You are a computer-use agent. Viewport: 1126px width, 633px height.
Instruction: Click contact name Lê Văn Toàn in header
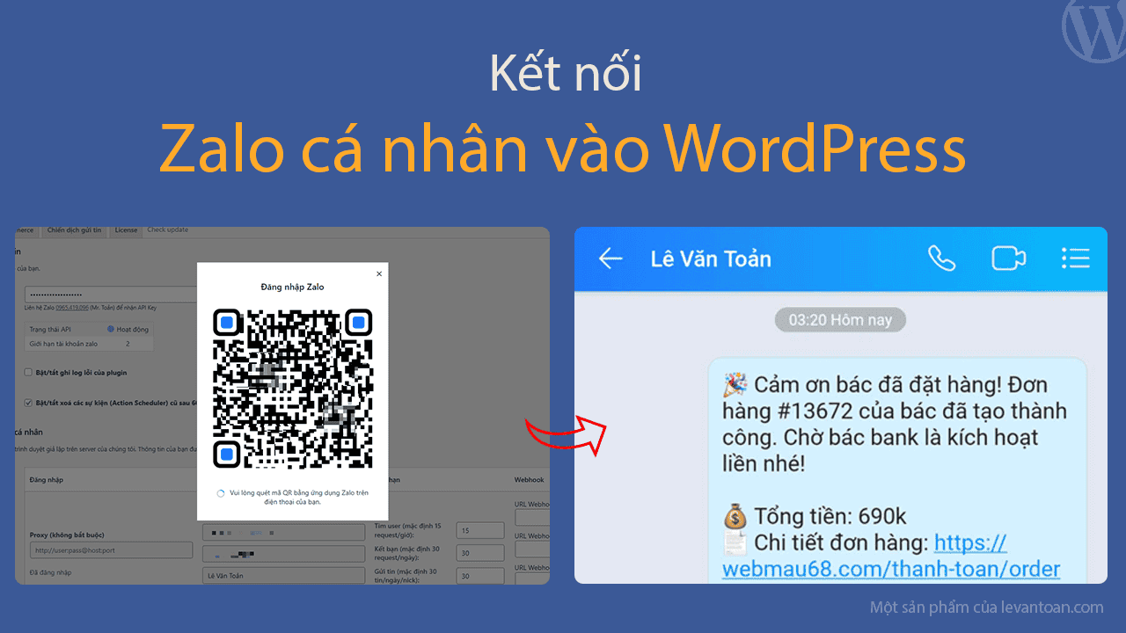pyautogui.click(x=711, y=258)
